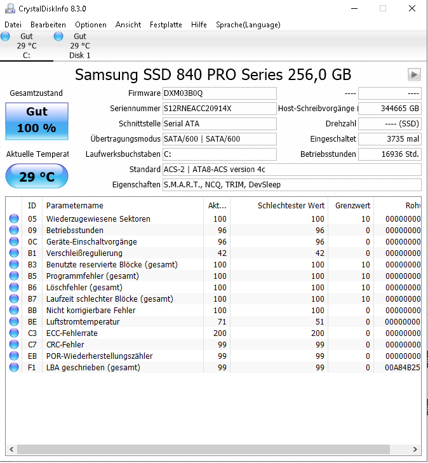Screen dimensions: 428x463
Task: Click current value 42 in B1 row
Action: coord(222,253)
